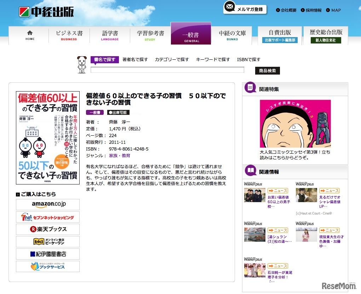
Task: Select the 一般書 GENERAL tab
Action: tap(191, 33)
